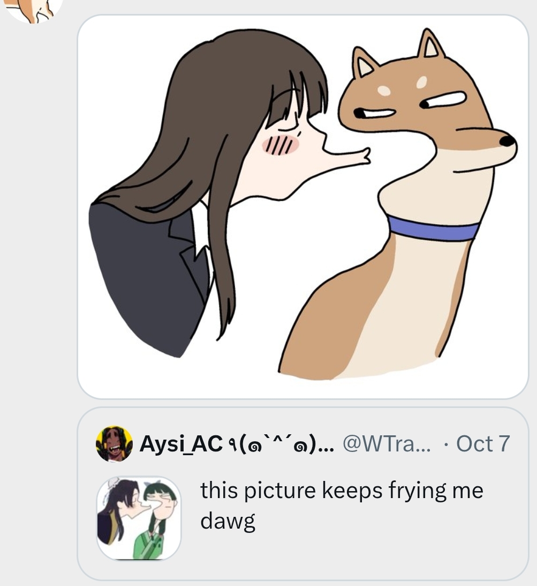Open Aysi_AC's round profile picture

tap(114, 443)
